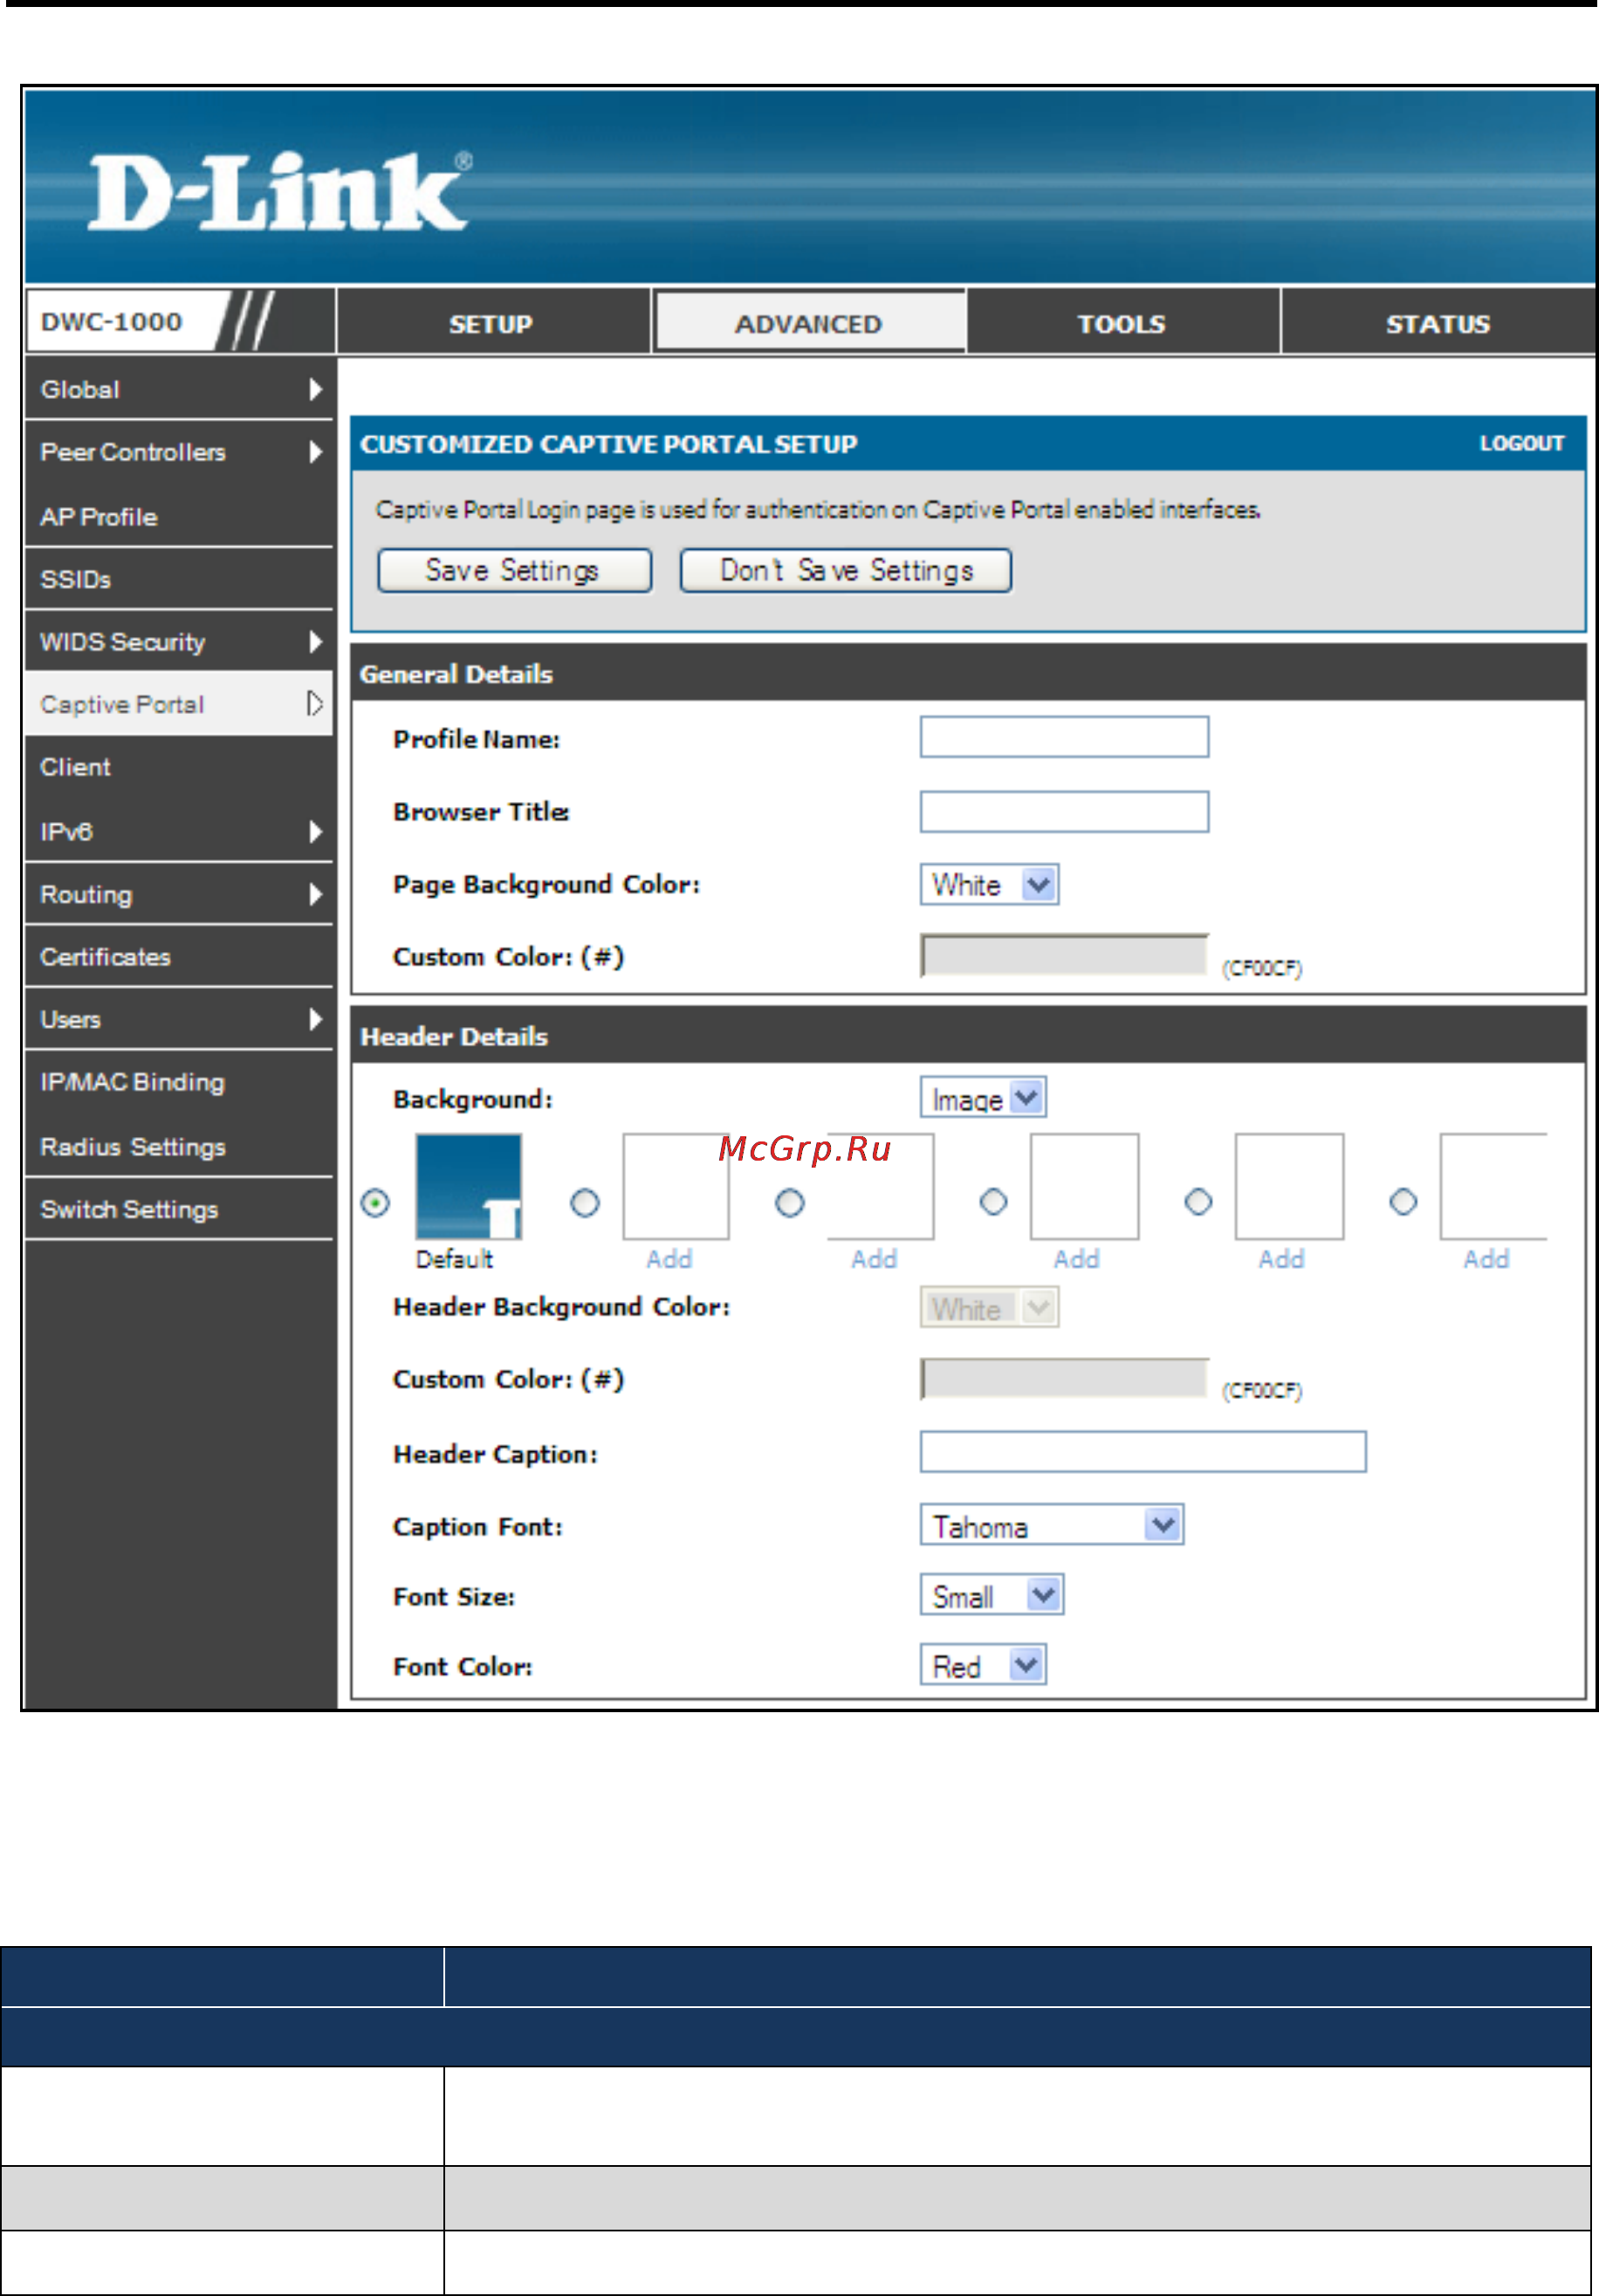Click fourth Add image link
Image resolution: width=1599 pixels, height=2296 pixels.
[x=1282, y=1259]
